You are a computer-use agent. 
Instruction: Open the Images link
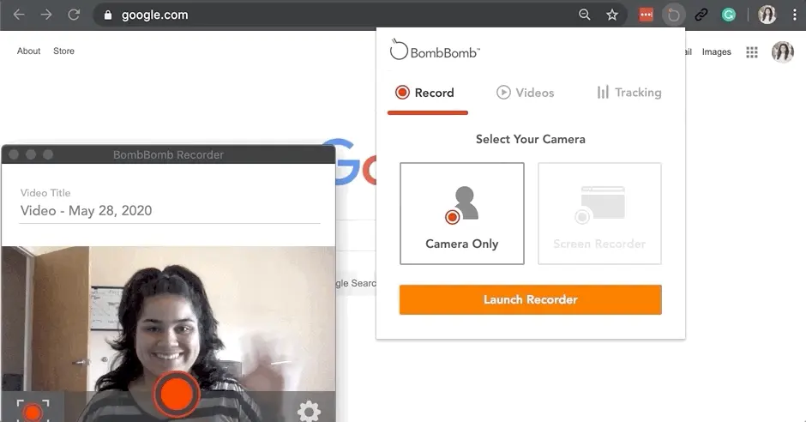(x=717, y=52)
